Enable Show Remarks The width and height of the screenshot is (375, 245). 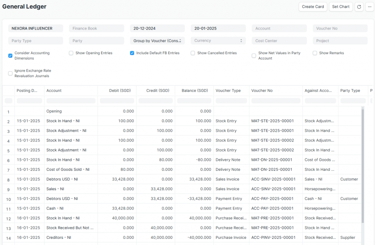(315, 53)
